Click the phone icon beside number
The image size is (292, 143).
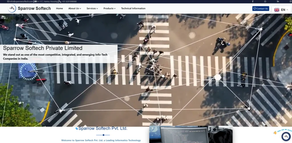(x=60, y=1)
